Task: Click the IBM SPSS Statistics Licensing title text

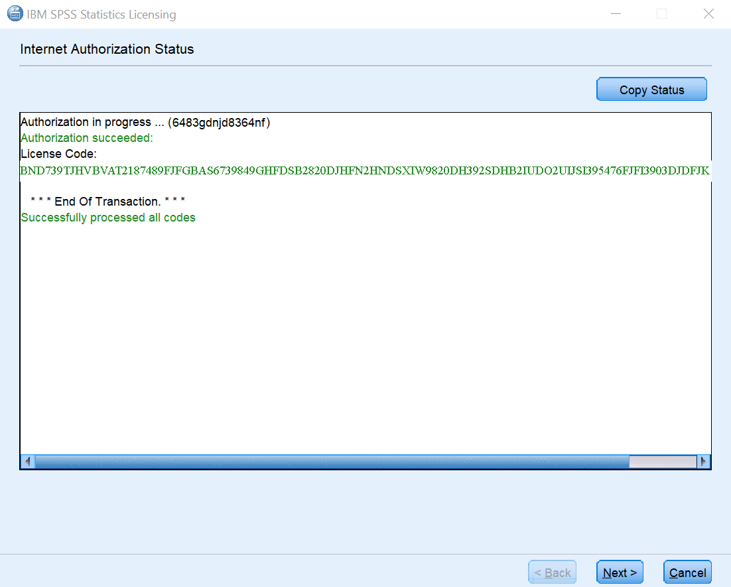Action: 100,13
